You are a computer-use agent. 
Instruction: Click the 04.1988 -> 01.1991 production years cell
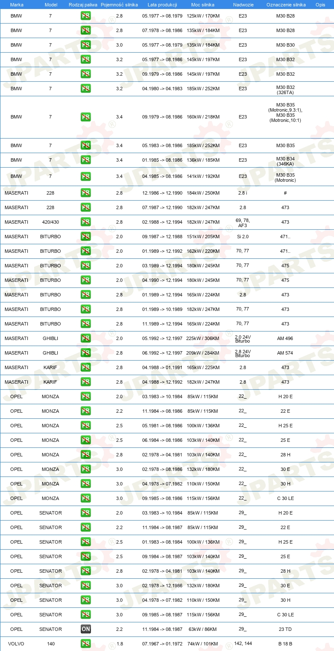click(x=162, y=367)
